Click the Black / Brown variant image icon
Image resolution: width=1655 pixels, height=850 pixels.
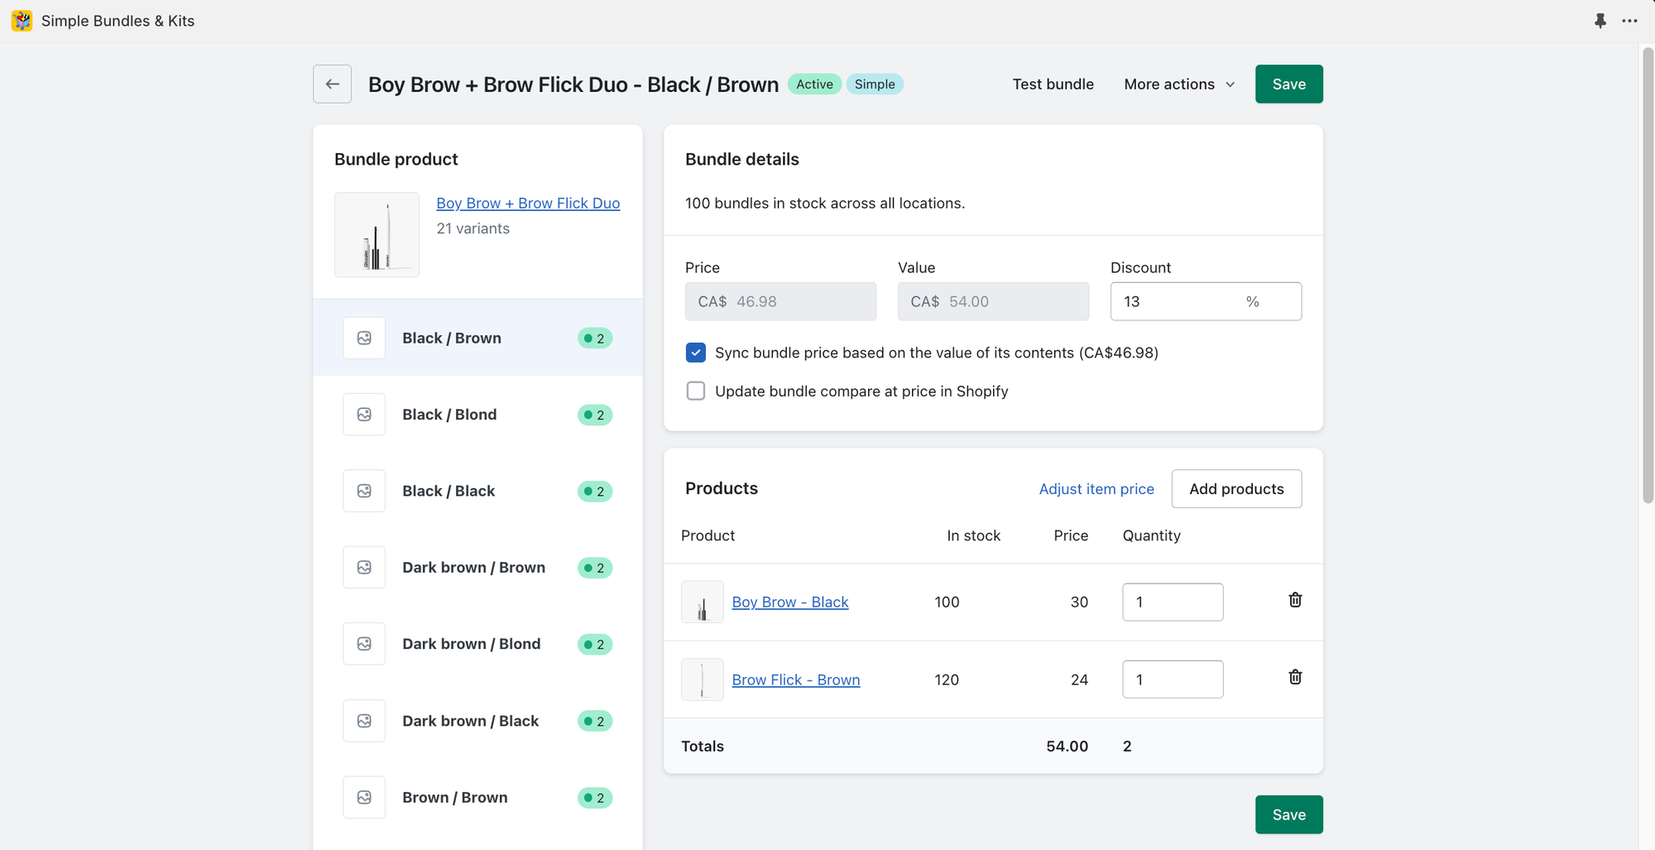364,338
